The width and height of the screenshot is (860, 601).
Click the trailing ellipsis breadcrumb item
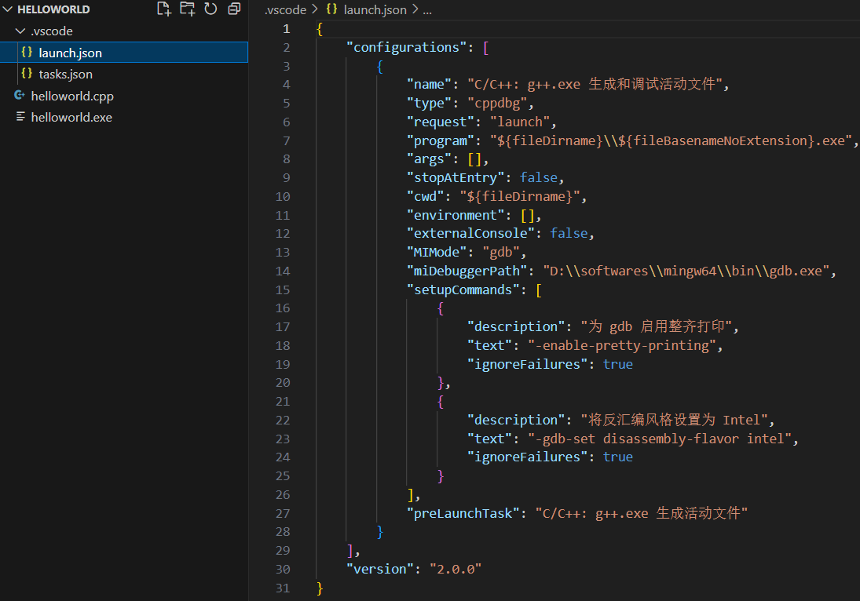click(x=427, y=10)
